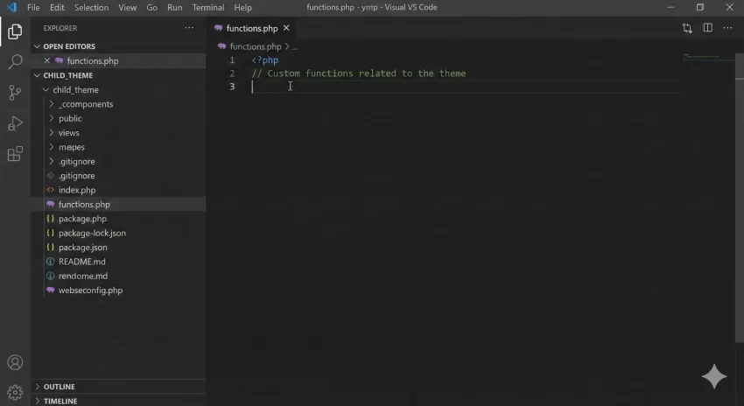Image resolution: width=744 pixels, height=406 pixels.
Task: Expand the public folder
Action: 52,118
